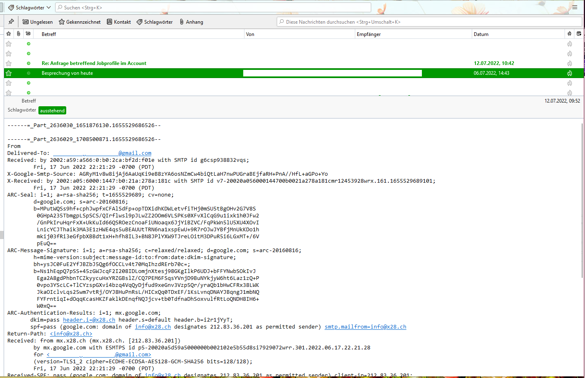Image resolution: width=585 pixels, height=378 pixels.
Task: Sort messages by Datum column
Action: coord(518,34)
